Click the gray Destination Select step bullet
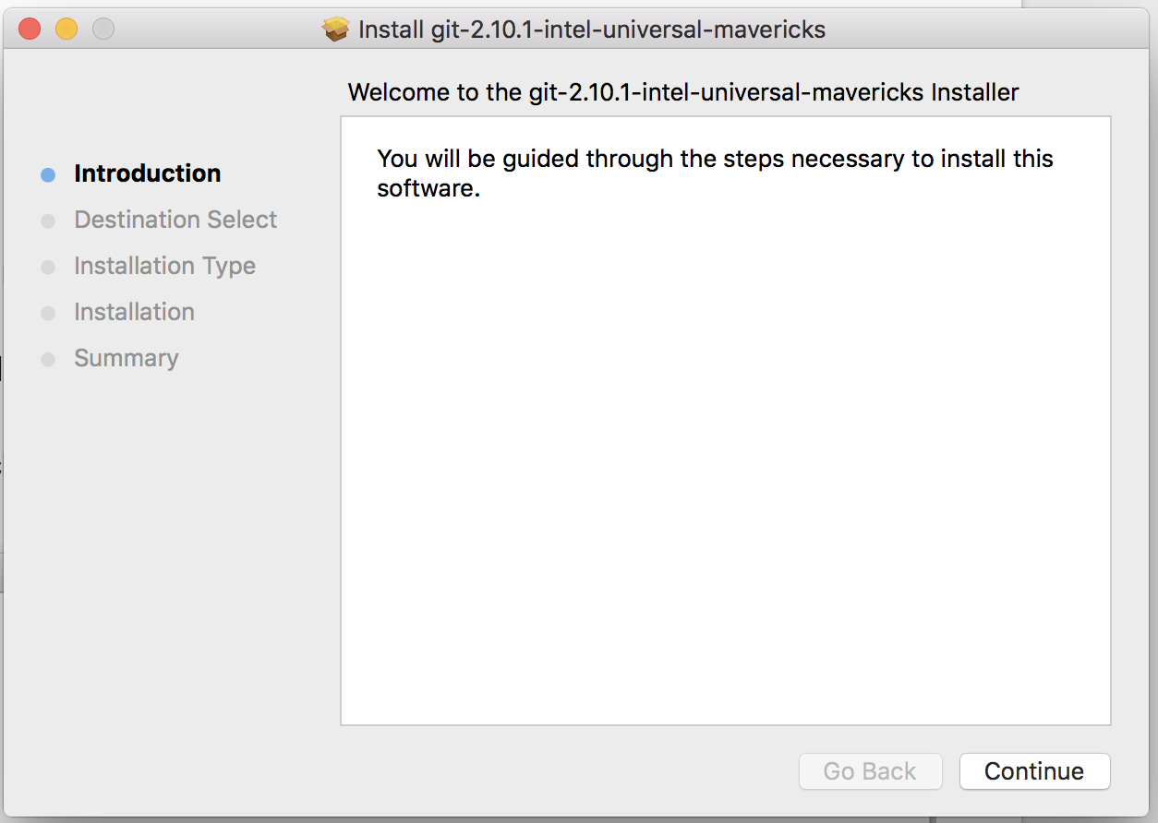This screenshot has width=1158, height=823. (x=48, y=221)
